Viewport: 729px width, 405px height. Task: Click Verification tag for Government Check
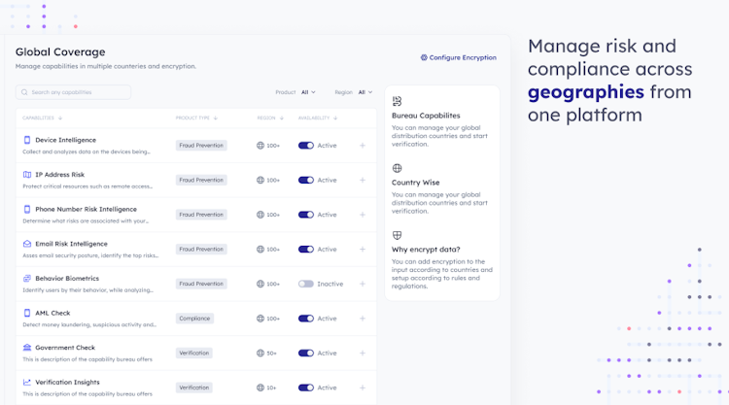point(193,353)
